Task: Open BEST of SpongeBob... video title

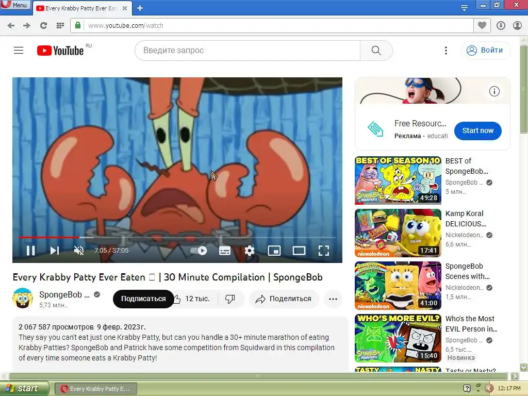Action: point(467,166)
